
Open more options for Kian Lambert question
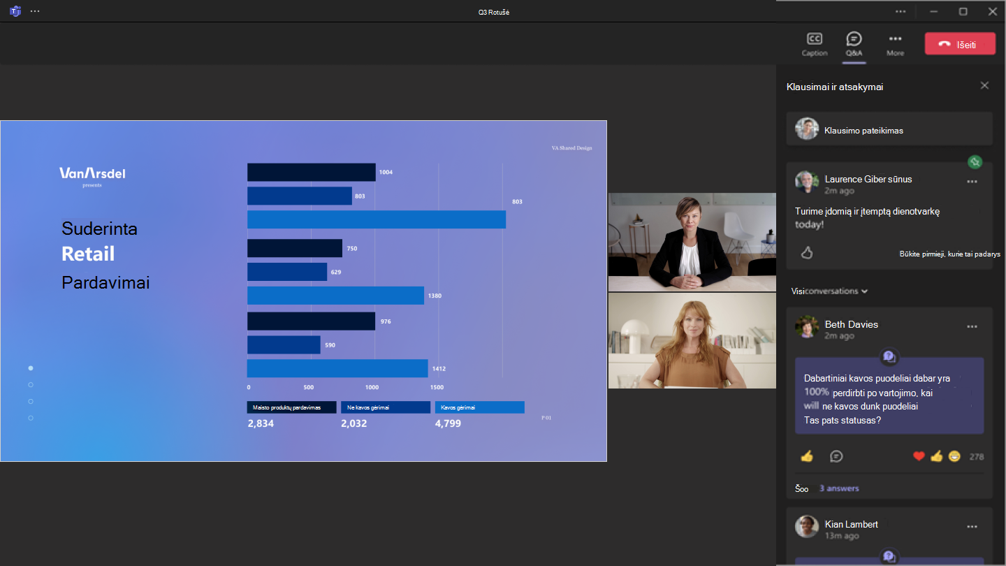pos(972,526)
